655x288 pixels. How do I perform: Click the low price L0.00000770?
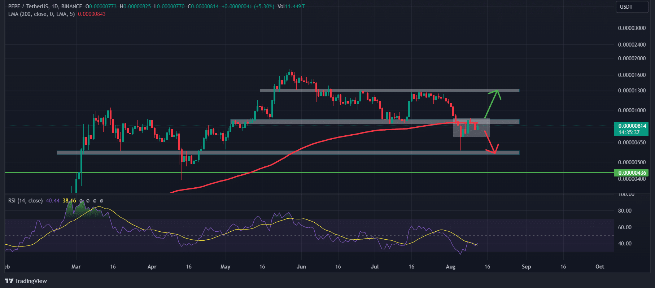click(169, 6)
